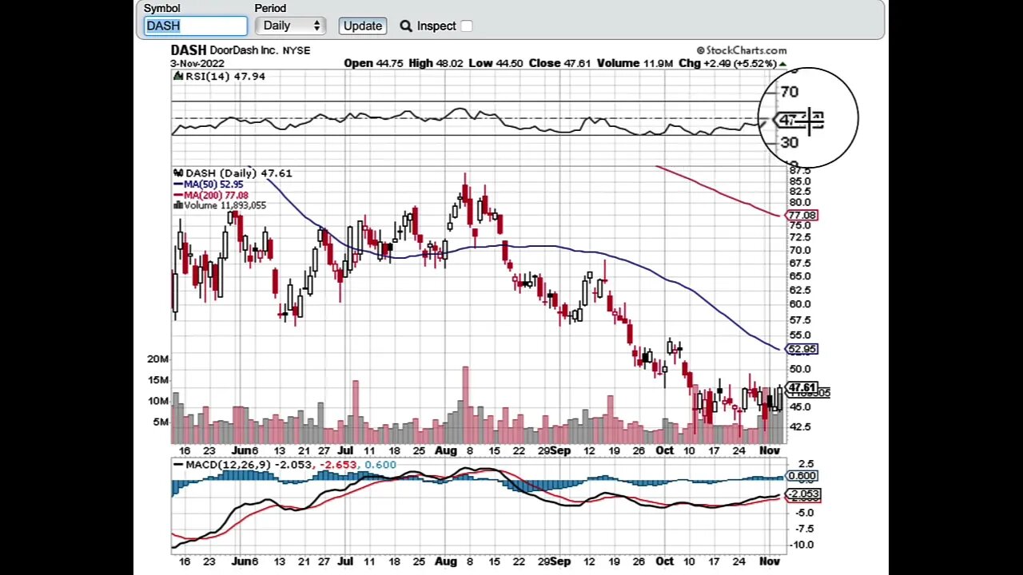The image size is (1023, 575).
Task: Open the Daily period dropdown
Action: pos(291,26)
